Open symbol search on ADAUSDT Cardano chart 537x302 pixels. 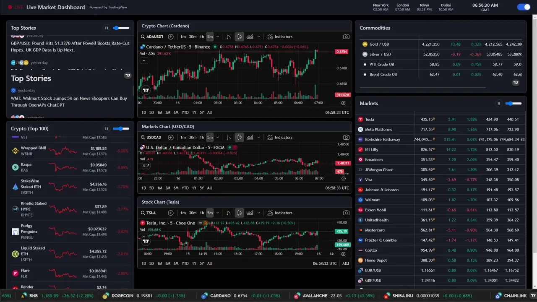[x=151, y=36]
